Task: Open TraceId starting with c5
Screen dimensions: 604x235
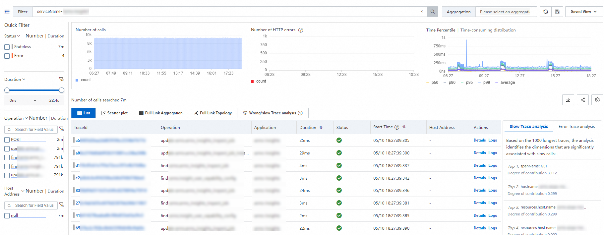Action: click(110, 141)
